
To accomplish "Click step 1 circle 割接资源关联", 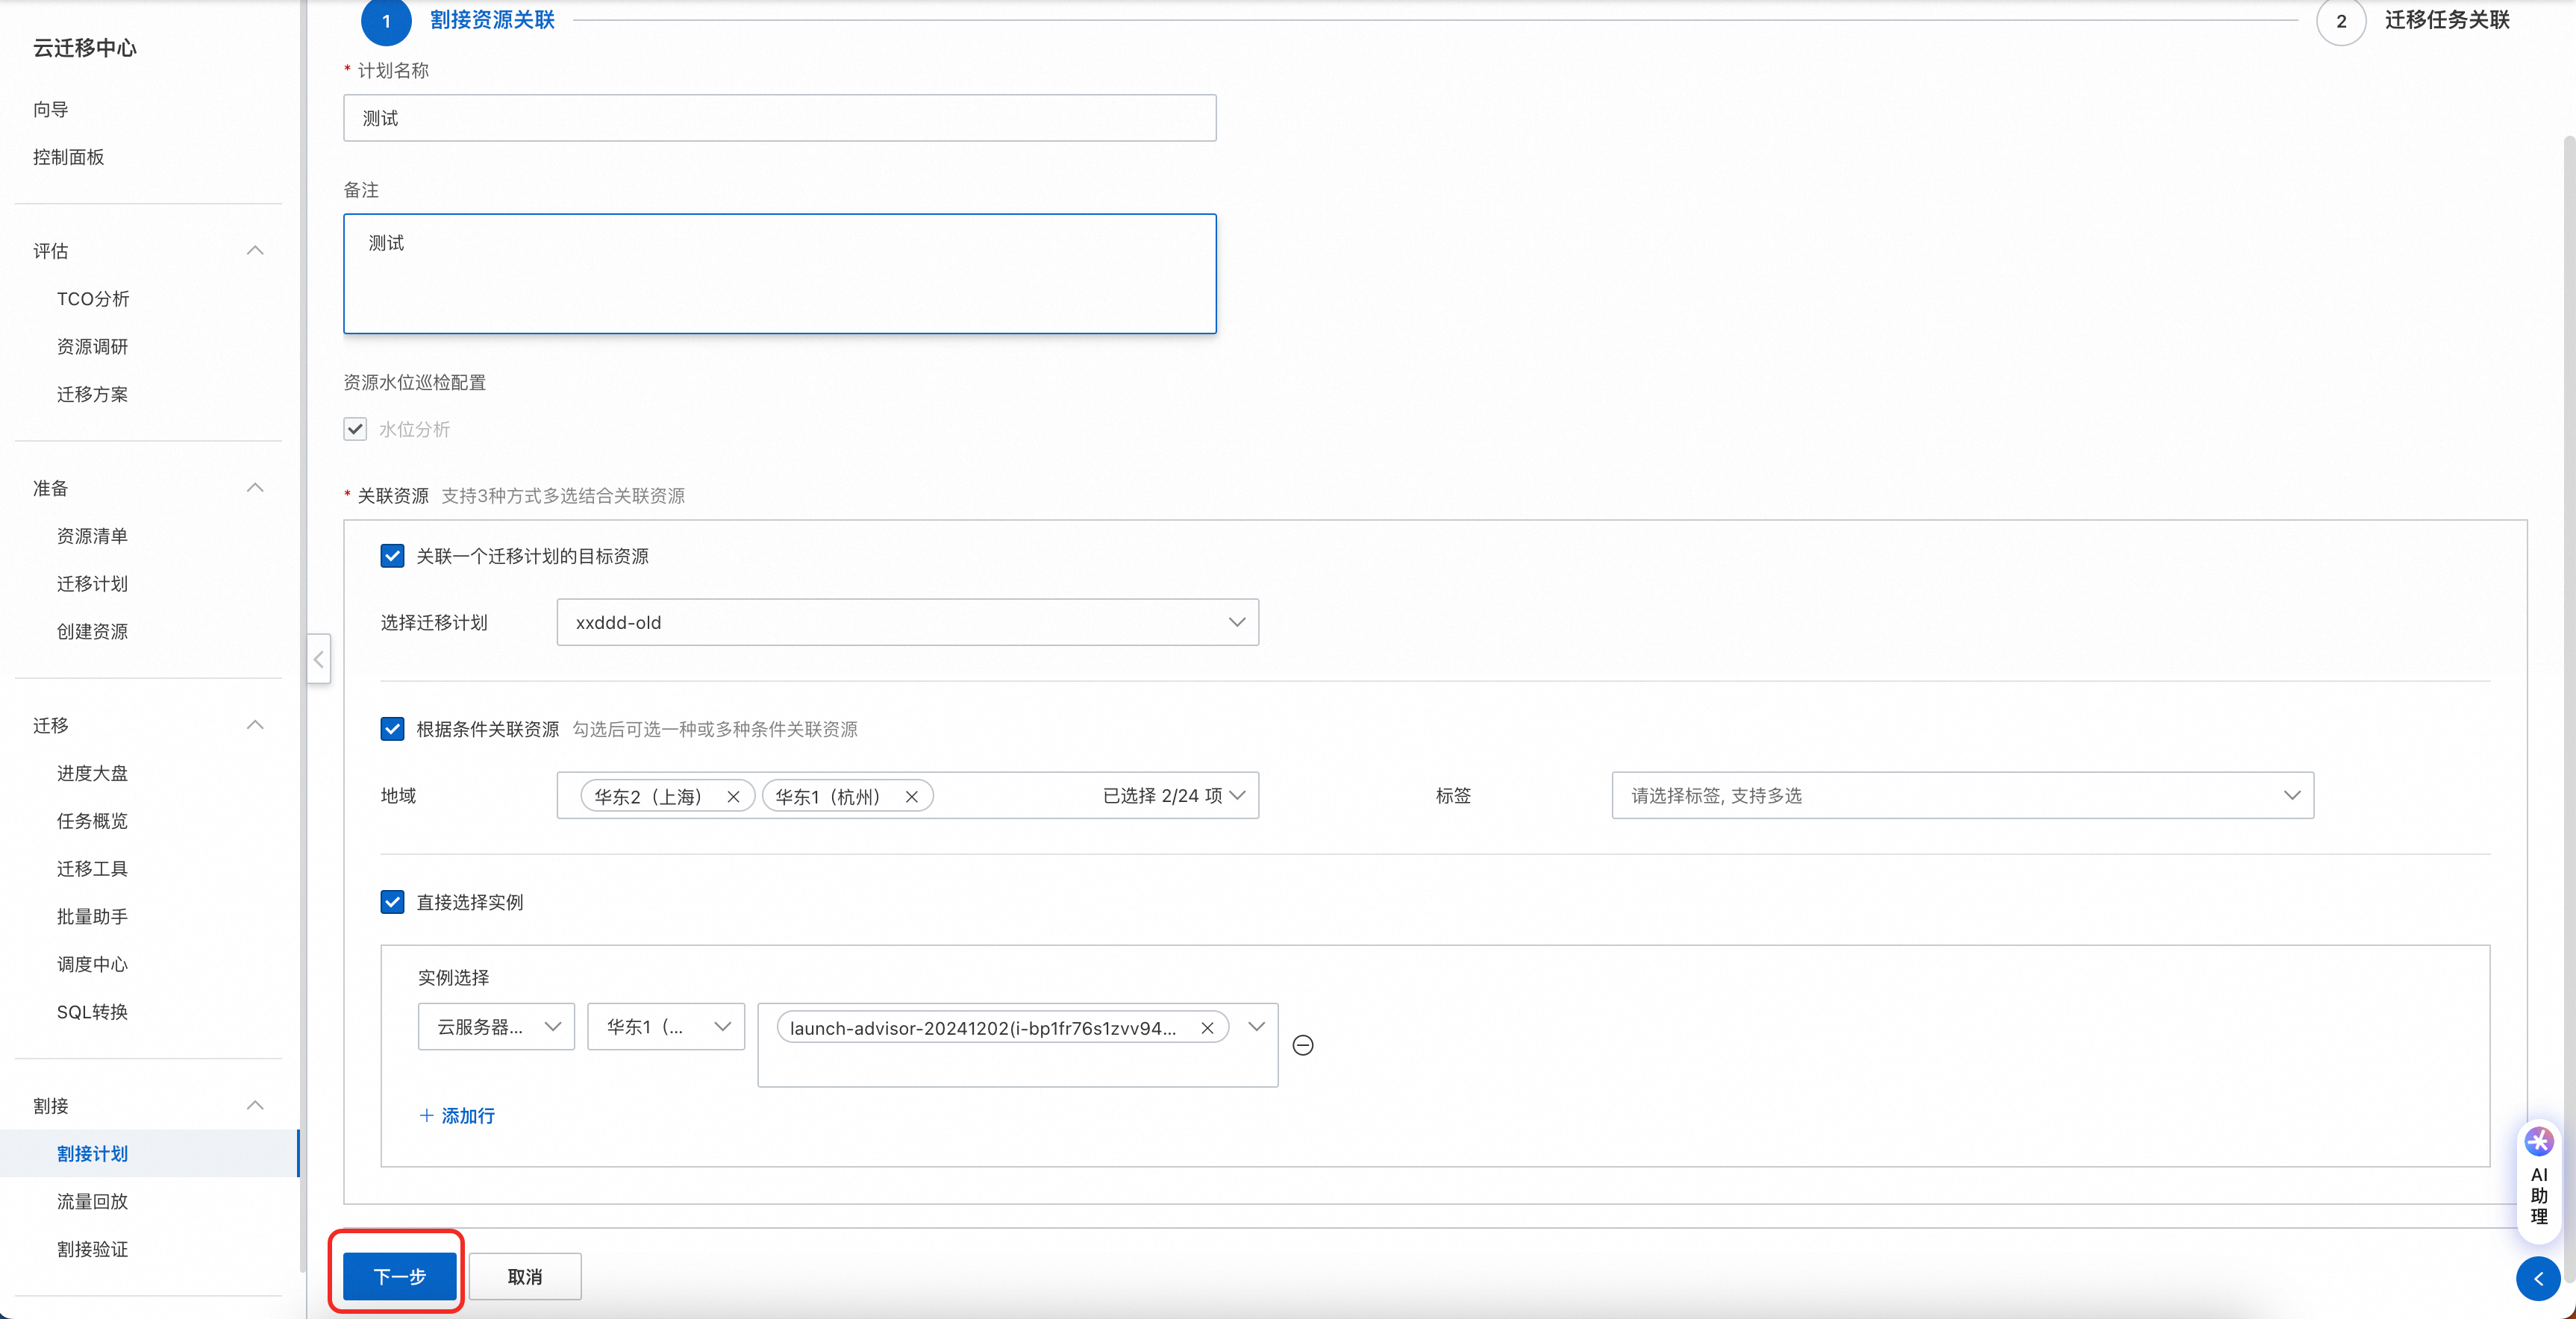I will click(x=386, y=21).
